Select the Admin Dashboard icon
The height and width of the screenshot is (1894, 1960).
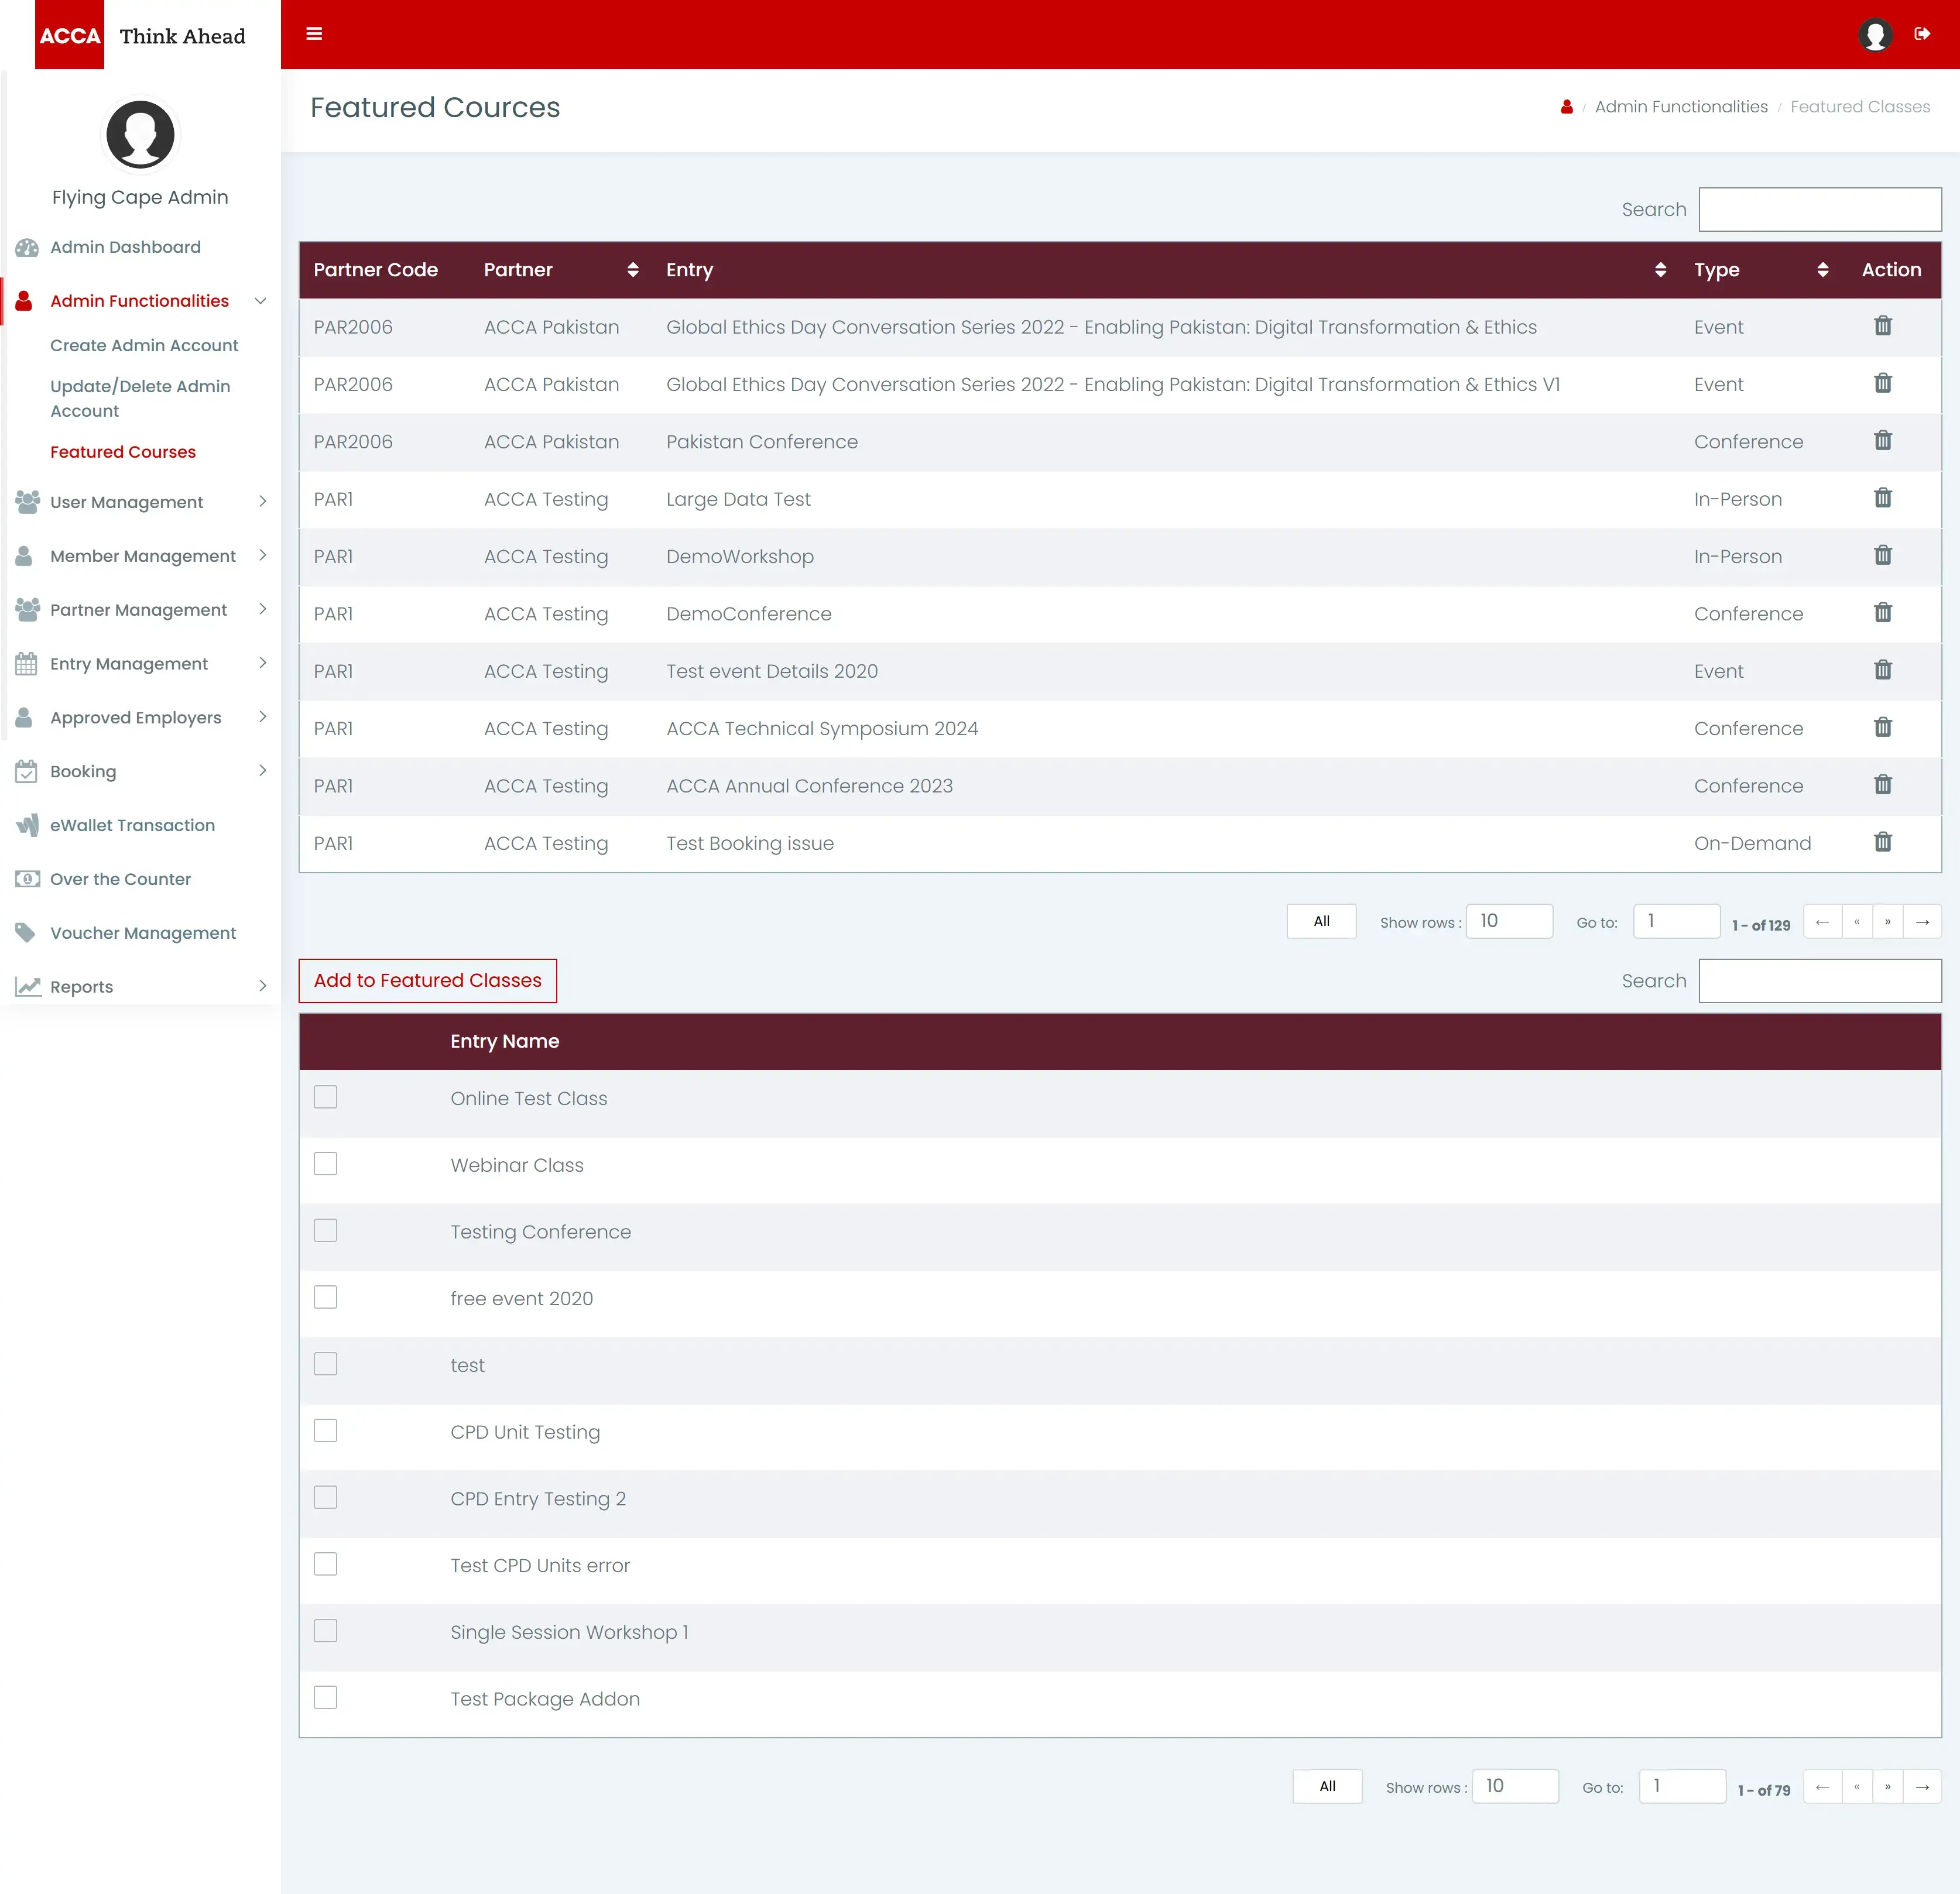[x=26, y=247]
